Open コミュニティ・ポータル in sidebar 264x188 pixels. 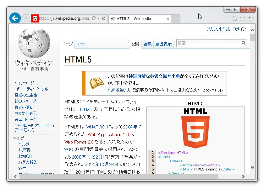coord(31,89)
